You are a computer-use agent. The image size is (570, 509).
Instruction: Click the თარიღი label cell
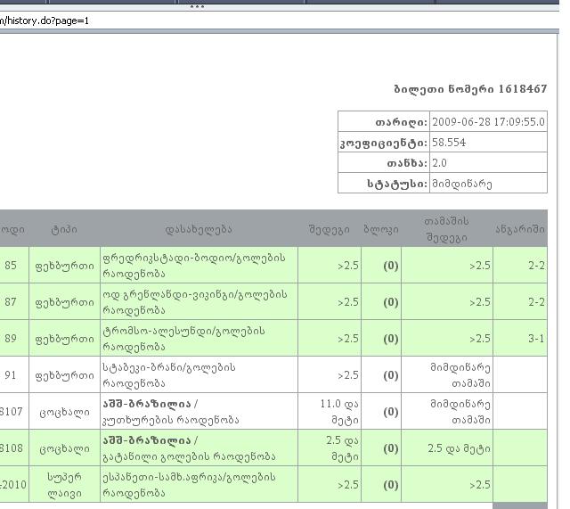pyautogui.click(x=384, y=121)
